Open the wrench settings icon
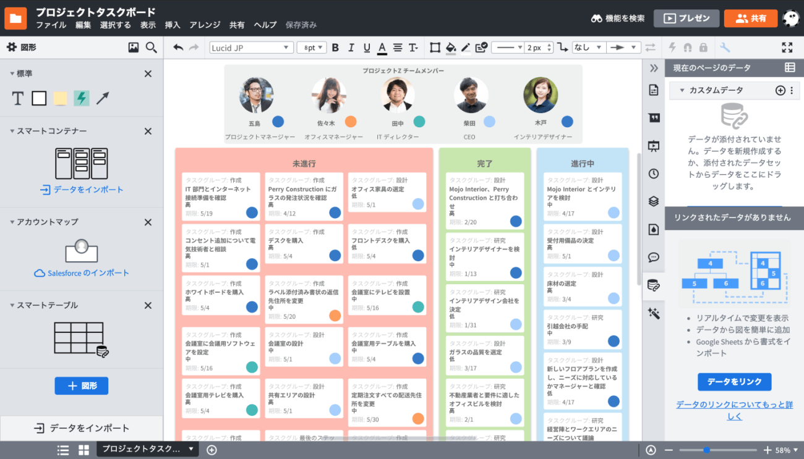804x459 pixels. click(x=725, y=48)
